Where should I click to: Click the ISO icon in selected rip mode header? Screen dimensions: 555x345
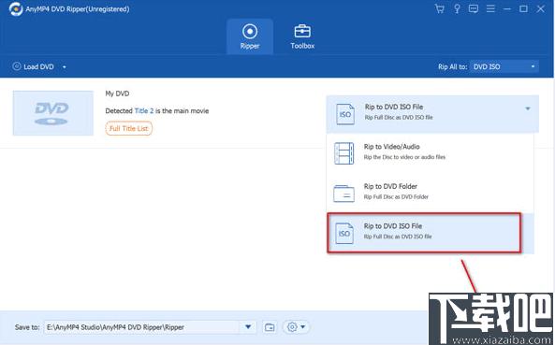pos(345,114)
